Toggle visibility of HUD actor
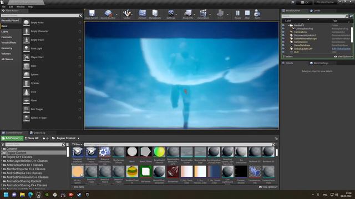 point(283,52)
